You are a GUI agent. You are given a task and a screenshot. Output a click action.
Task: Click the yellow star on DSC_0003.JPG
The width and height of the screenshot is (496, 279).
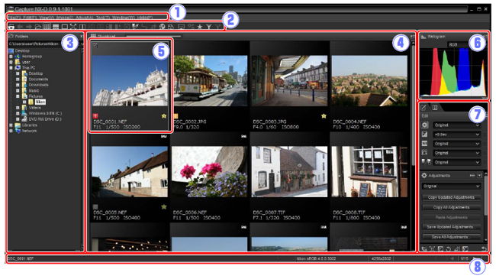[324, 116]
